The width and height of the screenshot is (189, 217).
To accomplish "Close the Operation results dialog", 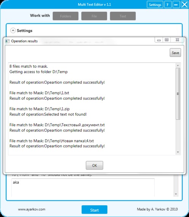I will (177, 40).
